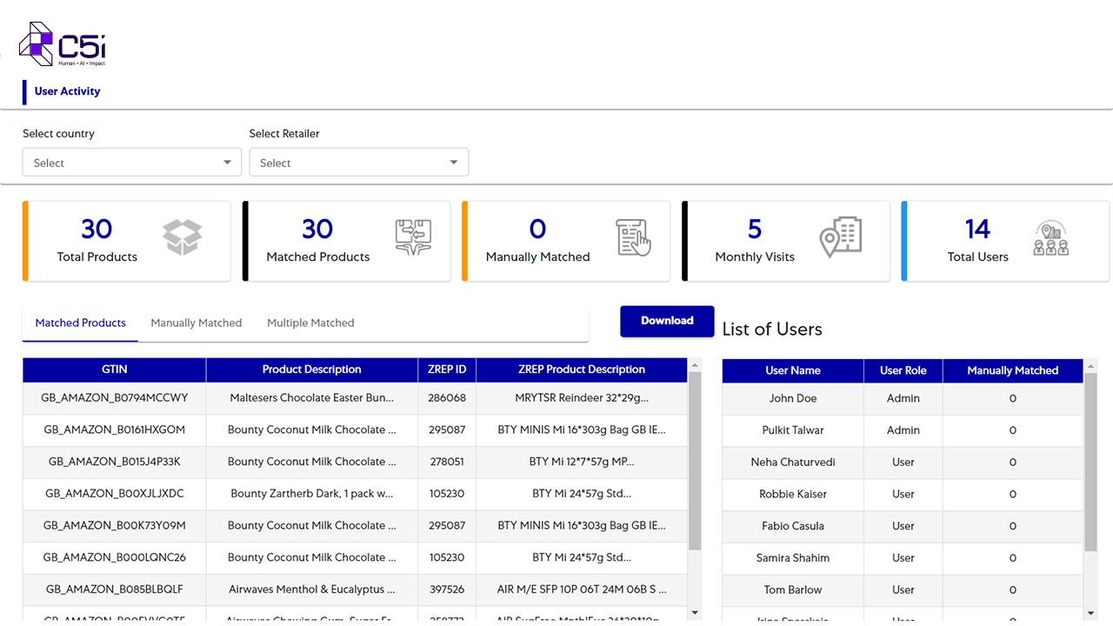Viewport: 1113px width, 626px height.
Task: Click the 0 Manually Matched count
Action: 537,230
